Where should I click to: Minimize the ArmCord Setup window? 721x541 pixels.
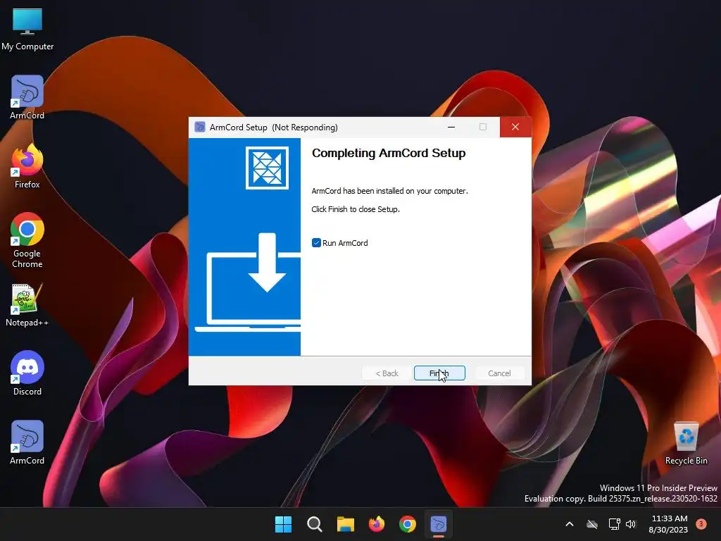(451, 127)
